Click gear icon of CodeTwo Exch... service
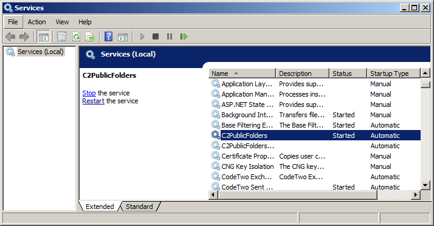434x226 pixels. [215, 176]
